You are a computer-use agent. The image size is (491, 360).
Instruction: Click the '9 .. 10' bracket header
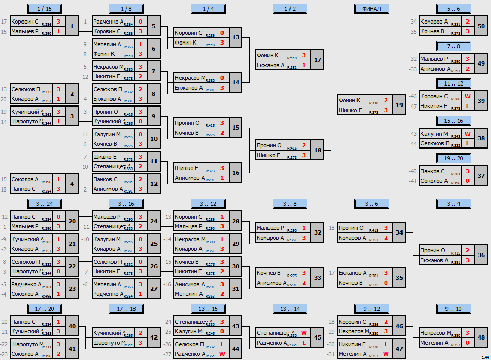[454, 309]
